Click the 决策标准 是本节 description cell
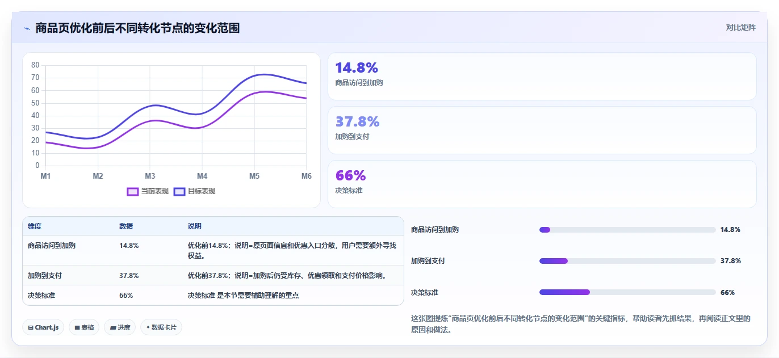 coord(244,296)
